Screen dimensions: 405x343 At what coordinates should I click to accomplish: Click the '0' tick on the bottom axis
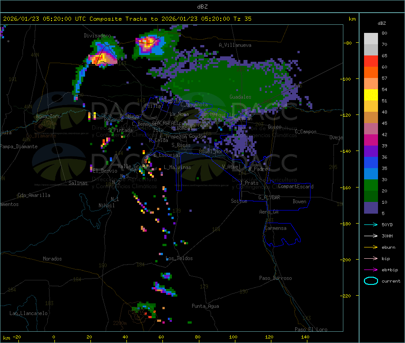coord(54,337)
